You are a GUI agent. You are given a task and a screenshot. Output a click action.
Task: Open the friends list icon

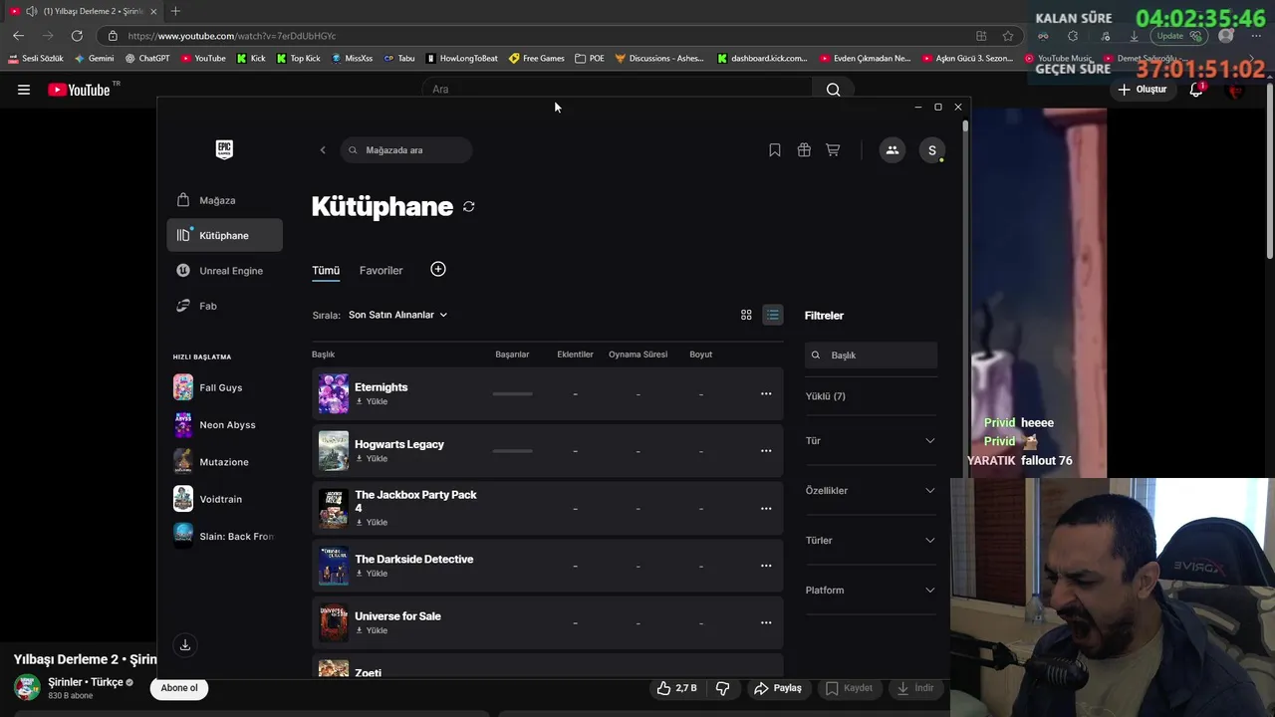[x=892, y=150]
